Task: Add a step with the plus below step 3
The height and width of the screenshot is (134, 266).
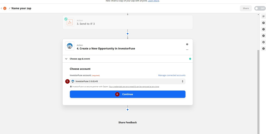Action: 128,34
